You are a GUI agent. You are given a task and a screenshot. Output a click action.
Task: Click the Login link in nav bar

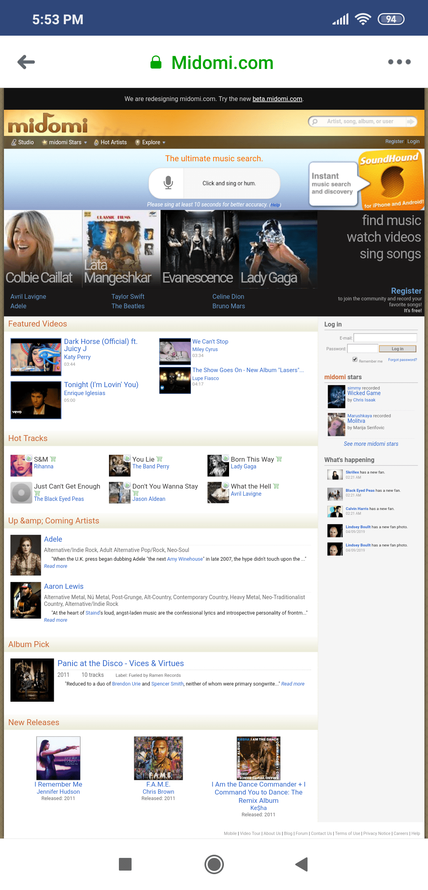[413, 141]
